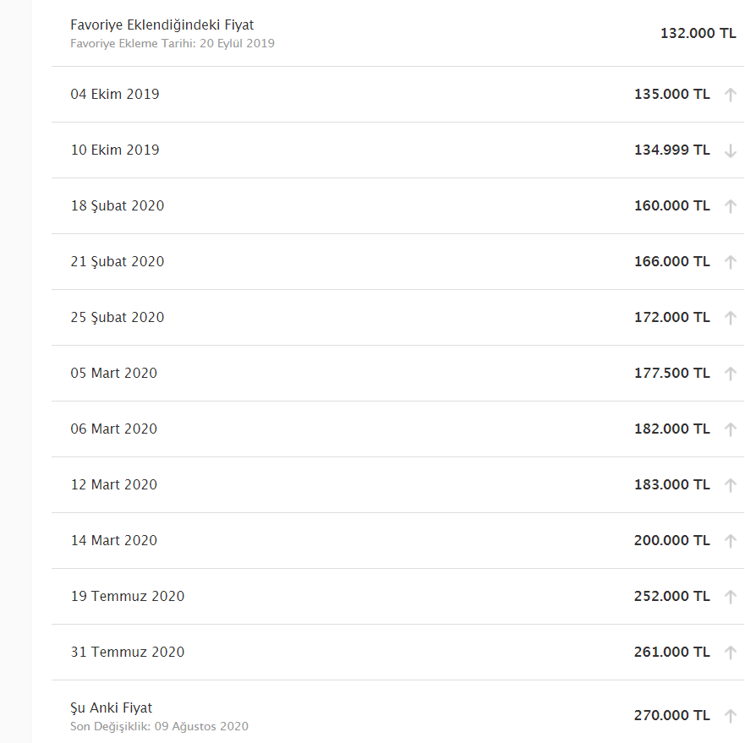Image resolution: width=745 pixels, height=743 pixels.
Task: Click the up arrow beside 270.000 TL
Action: click(731, 716)
